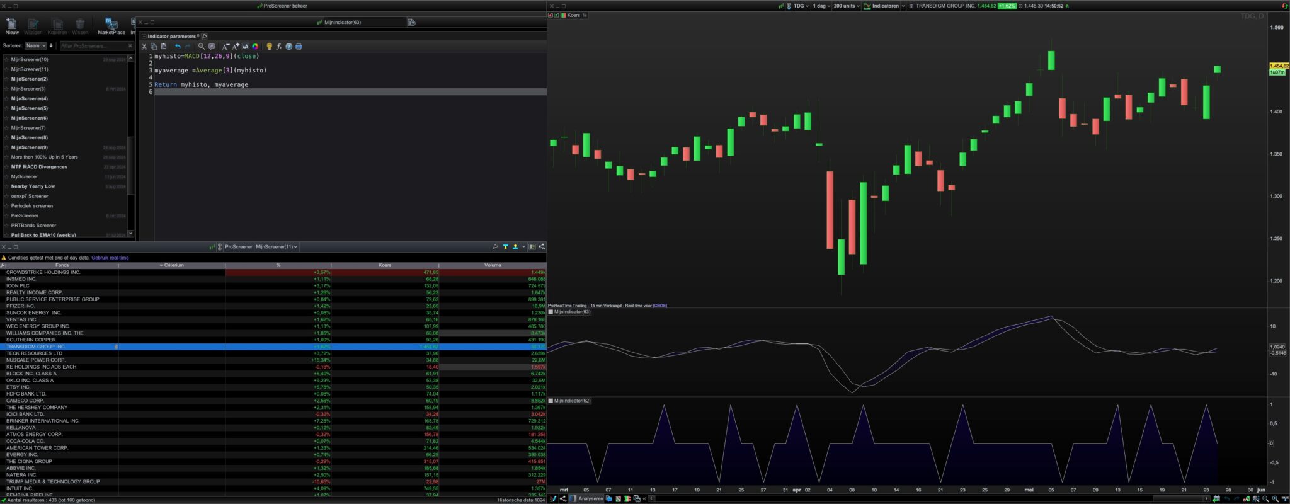This screenshot has width=1290, height=504.
Task: Click the light bulb help icon
Action: coord(269,46)
